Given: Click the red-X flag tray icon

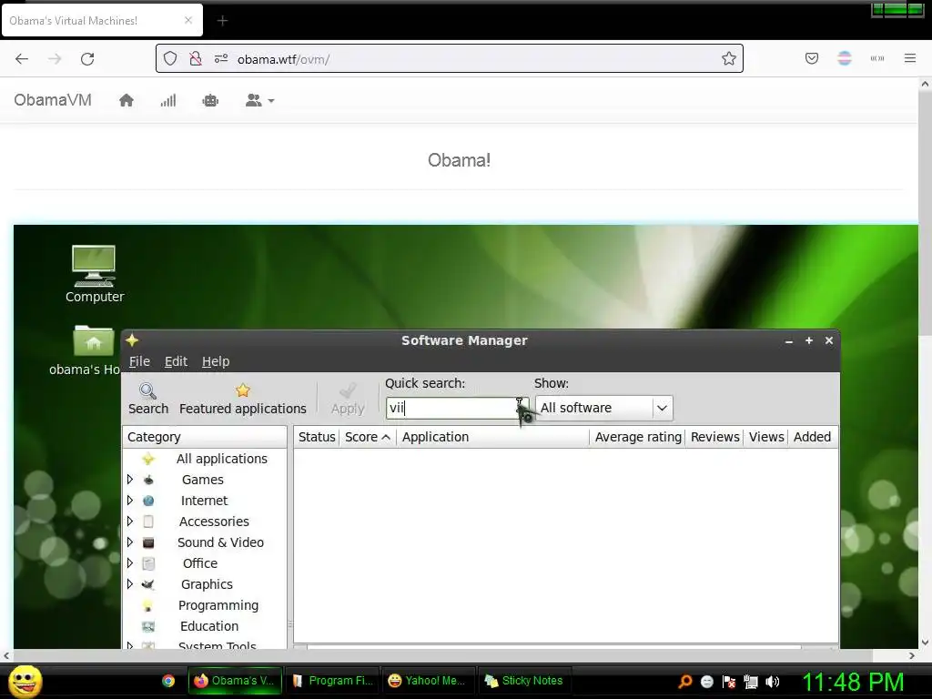Looking at the screenshot, I should (729, 682).
